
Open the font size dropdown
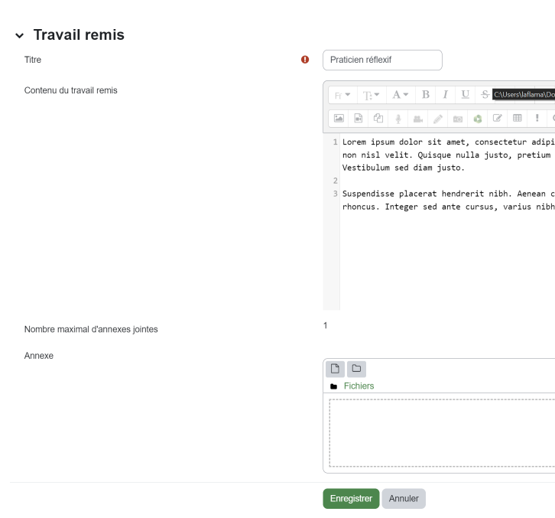coord(369,95)
